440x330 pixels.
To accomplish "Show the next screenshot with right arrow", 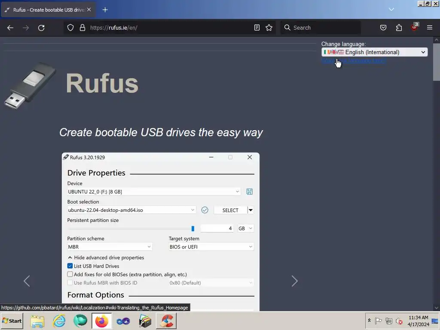I will [x=294, y=281].
